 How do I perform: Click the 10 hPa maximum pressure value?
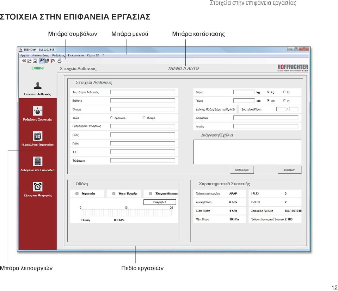click(234, 219)
